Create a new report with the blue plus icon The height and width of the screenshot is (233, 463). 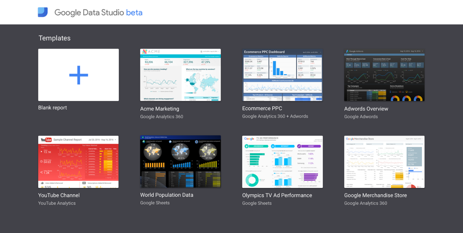79,75
